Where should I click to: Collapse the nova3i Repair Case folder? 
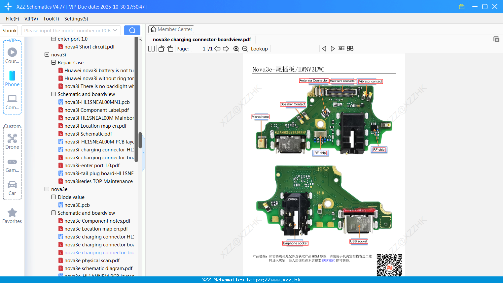pos(54,62)
